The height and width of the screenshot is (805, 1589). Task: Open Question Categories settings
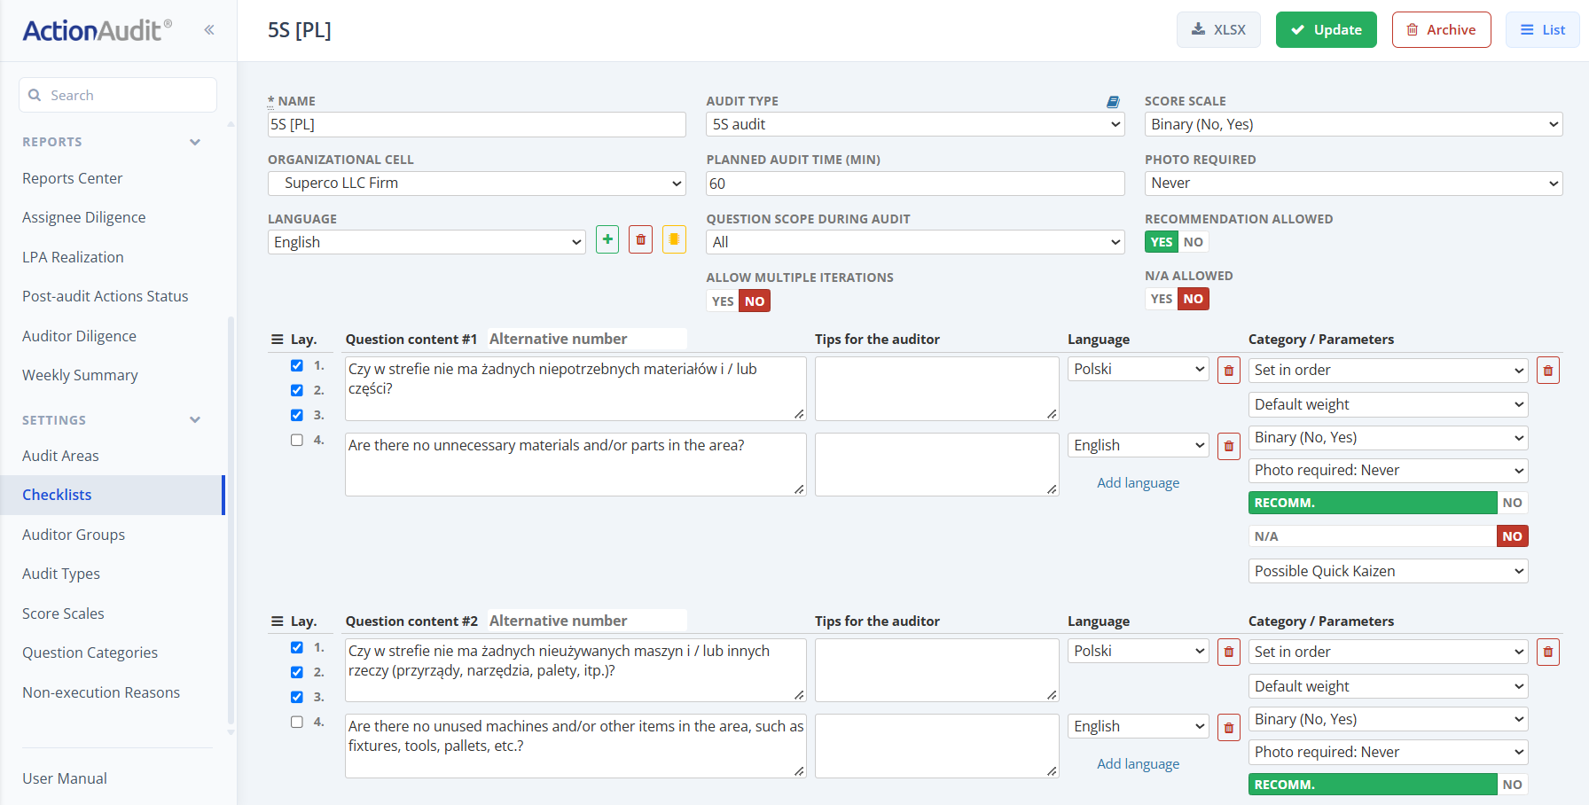[90, 653]
